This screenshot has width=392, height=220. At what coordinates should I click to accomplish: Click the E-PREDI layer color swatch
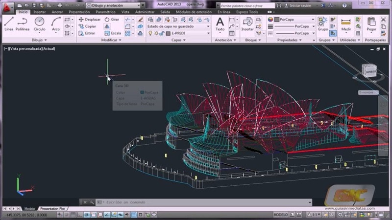pyautogui.click(x=168, y=33)
